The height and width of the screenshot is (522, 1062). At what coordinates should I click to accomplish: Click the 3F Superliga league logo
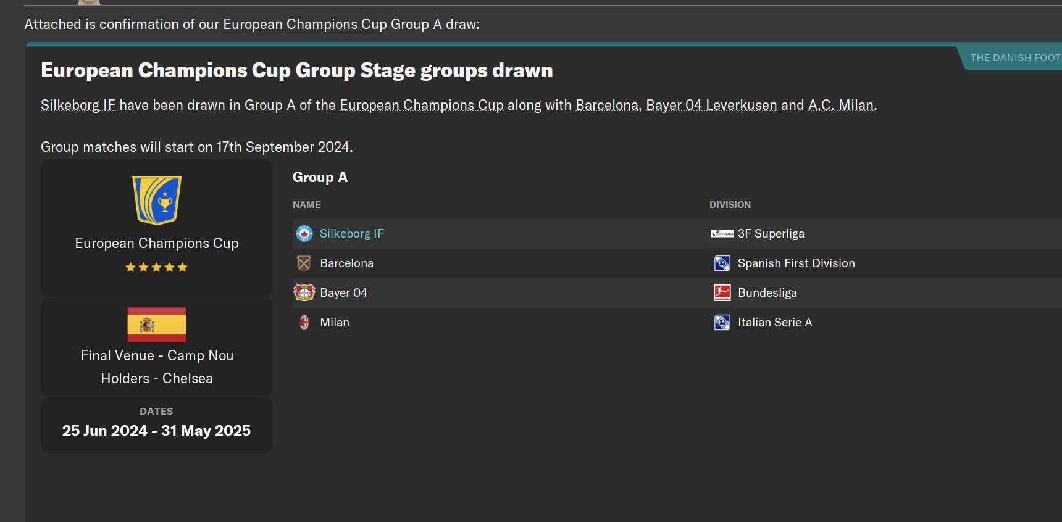click(x=722, y=234)
